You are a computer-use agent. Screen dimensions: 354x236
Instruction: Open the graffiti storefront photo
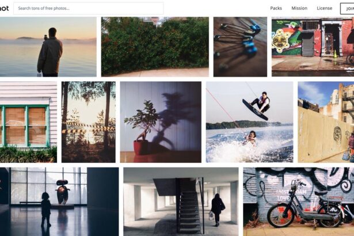point(313,47)
